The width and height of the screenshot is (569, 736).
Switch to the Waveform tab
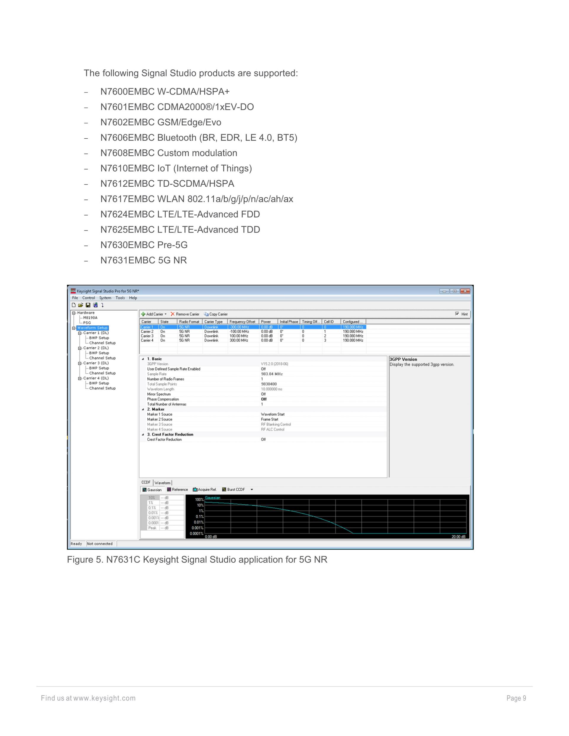(x=162, y=483)
